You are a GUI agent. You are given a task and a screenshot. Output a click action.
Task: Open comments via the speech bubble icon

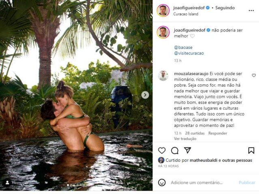click(175, 150)
